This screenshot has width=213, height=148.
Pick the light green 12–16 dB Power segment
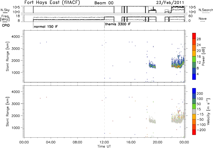click(194, 59)
